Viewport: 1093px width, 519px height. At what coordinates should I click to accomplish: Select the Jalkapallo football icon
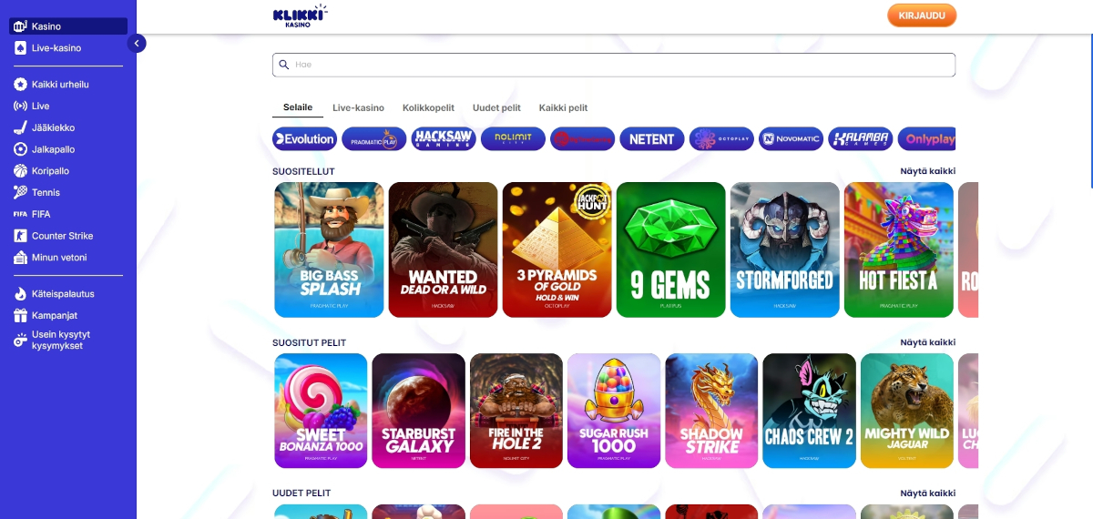coord(20,149)
